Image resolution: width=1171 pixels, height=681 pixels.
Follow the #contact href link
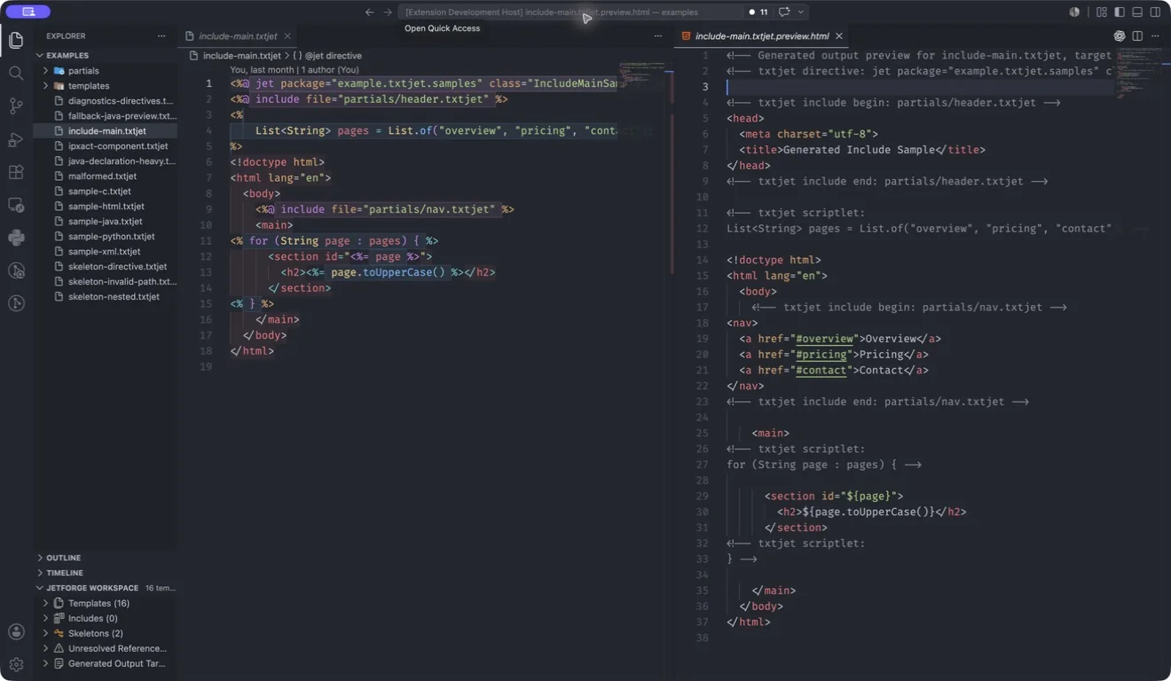821,371
